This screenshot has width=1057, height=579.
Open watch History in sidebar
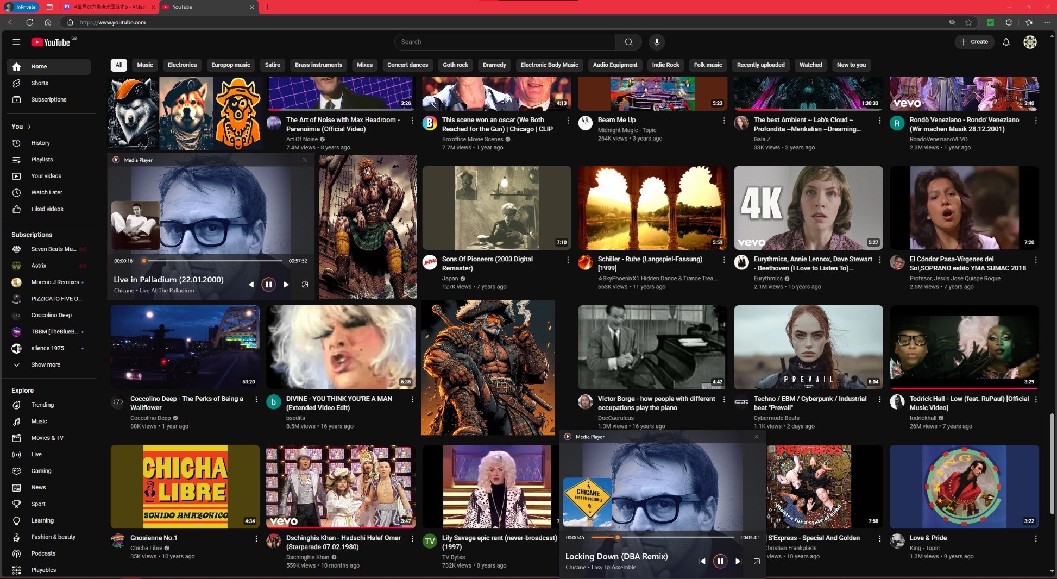tap(48, 143)
